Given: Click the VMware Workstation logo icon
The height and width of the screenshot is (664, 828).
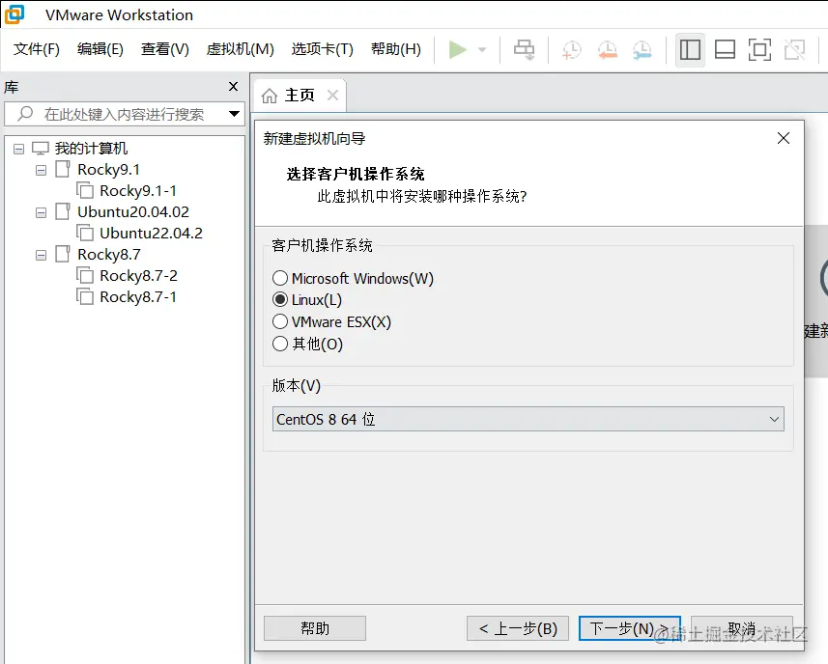Looking at the screenshot, I should (x=14, y=14).
